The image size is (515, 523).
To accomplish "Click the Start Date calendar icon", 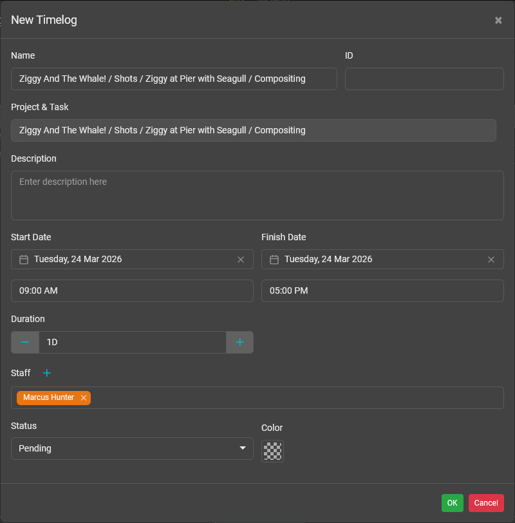I will coord(24,260).
